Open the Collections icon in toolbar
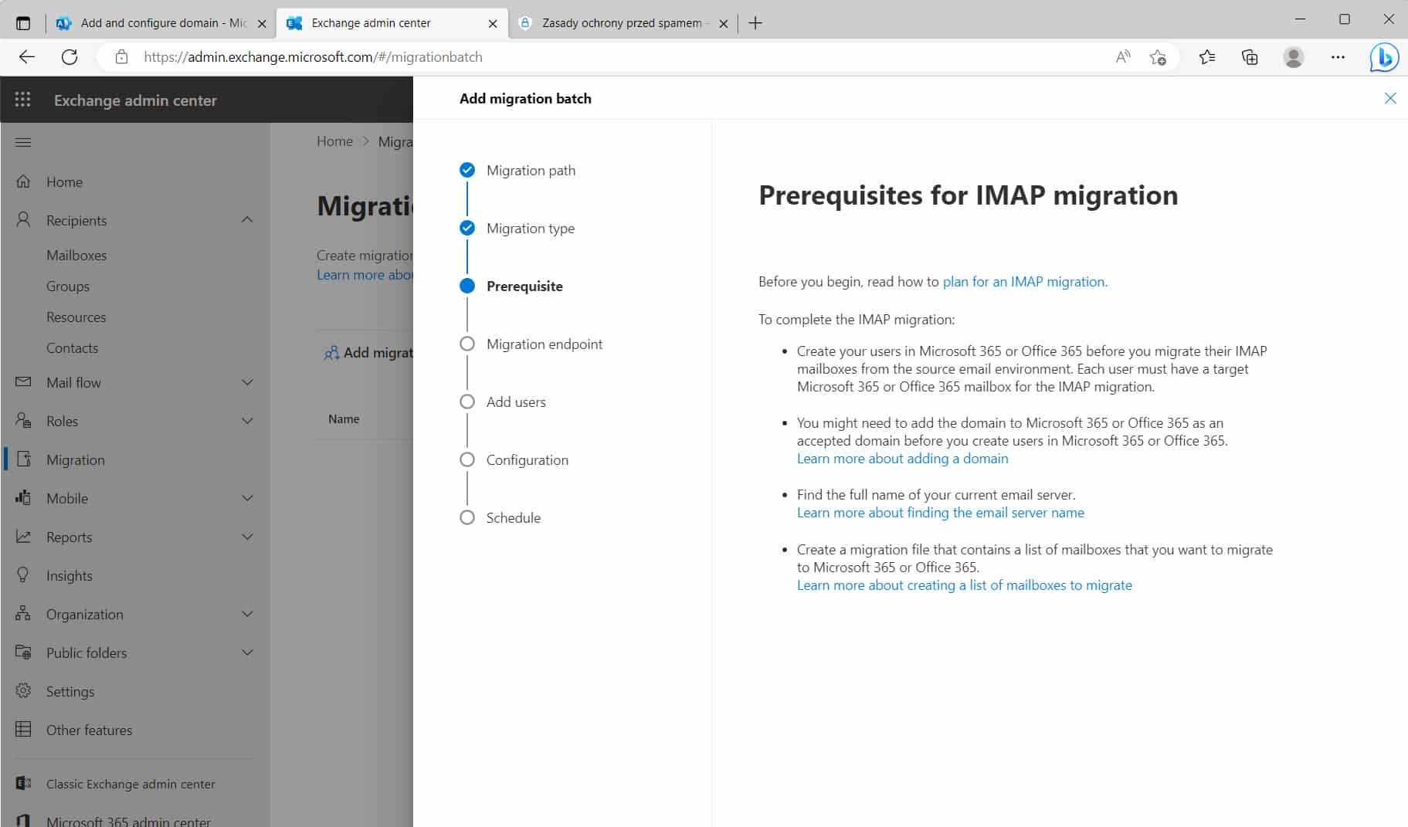 (x=1250, y=57)
